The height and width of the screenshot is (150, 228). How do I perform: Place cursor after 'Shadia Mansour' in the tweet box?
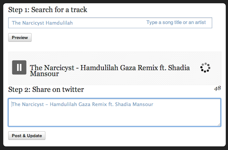click(x=153, y=104)
